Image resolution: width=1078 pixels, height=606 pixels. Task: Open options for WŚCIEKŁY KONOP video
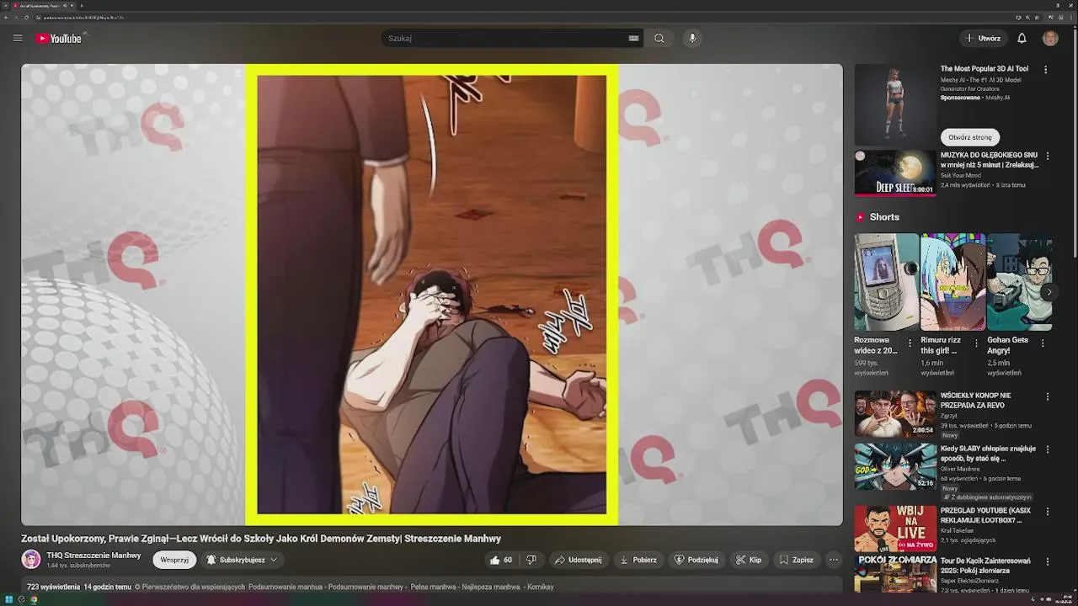click(1048, 396)
